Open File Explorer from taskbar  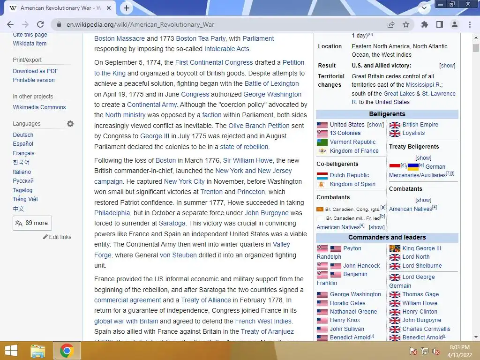point(38,351)
